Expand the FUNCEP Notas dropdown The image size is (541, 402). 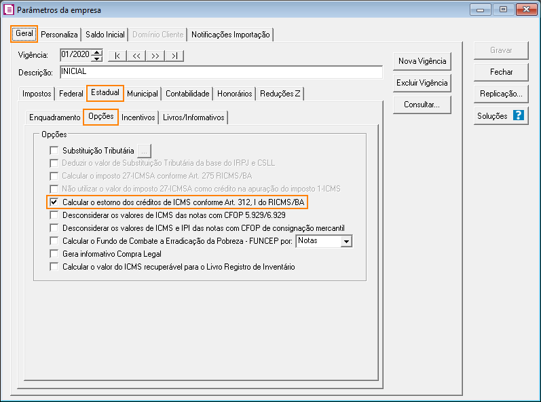click(346, 241)
